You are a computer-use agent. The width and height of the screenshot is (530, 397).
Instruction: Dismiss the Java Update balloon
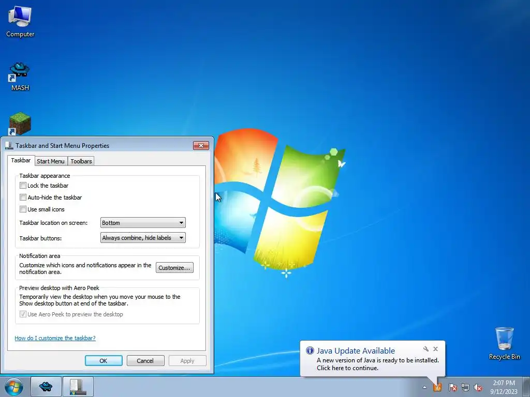436,349
